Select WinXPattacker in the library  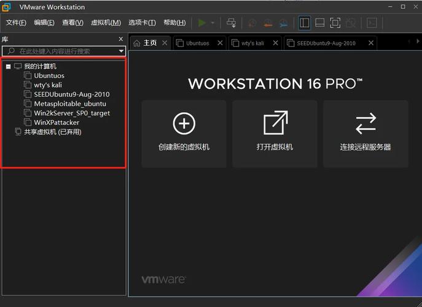57,122
